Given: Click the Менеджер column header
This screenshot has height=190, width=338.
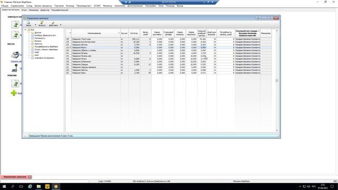Looking at the screenshot, I should (x=266, y=33).
